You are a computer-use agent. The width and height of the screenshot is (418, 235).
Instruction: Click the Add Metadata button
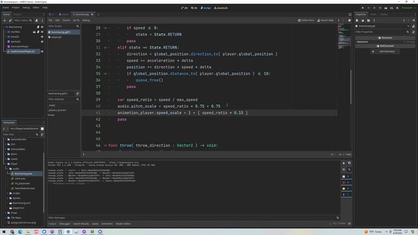pos(385,52)
